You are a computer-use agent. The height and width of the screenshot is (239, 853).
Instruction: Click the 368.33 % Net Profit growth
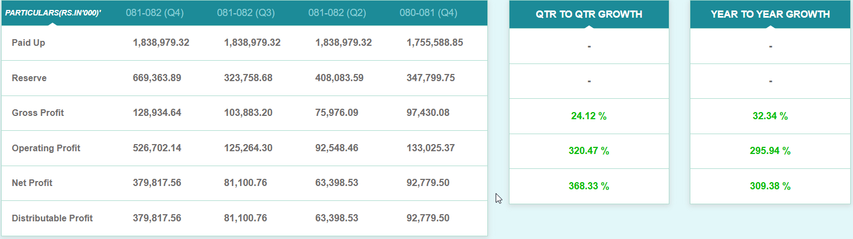(x=589, y=186)
